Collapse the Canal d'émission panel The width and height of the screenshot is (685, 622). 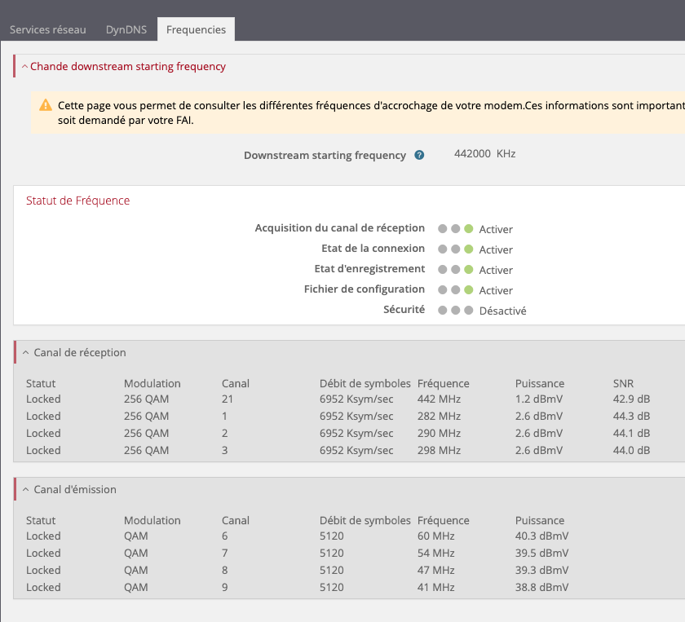pos(25,490)
